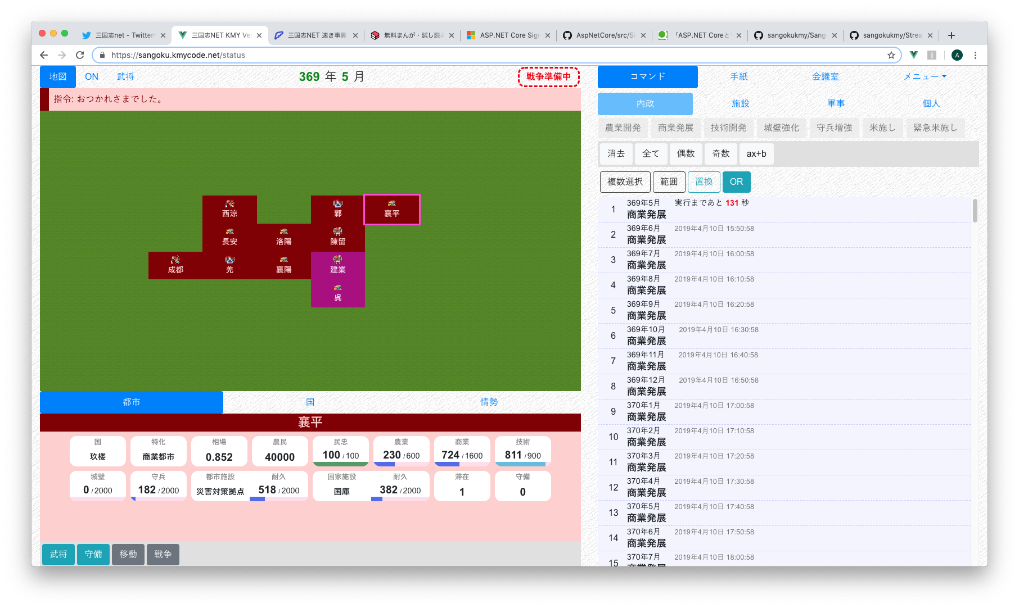This screenshot has height=608, width=1019.
Task: Click the 技術 811/900 progress bar
Action: [x=523, y=464]
